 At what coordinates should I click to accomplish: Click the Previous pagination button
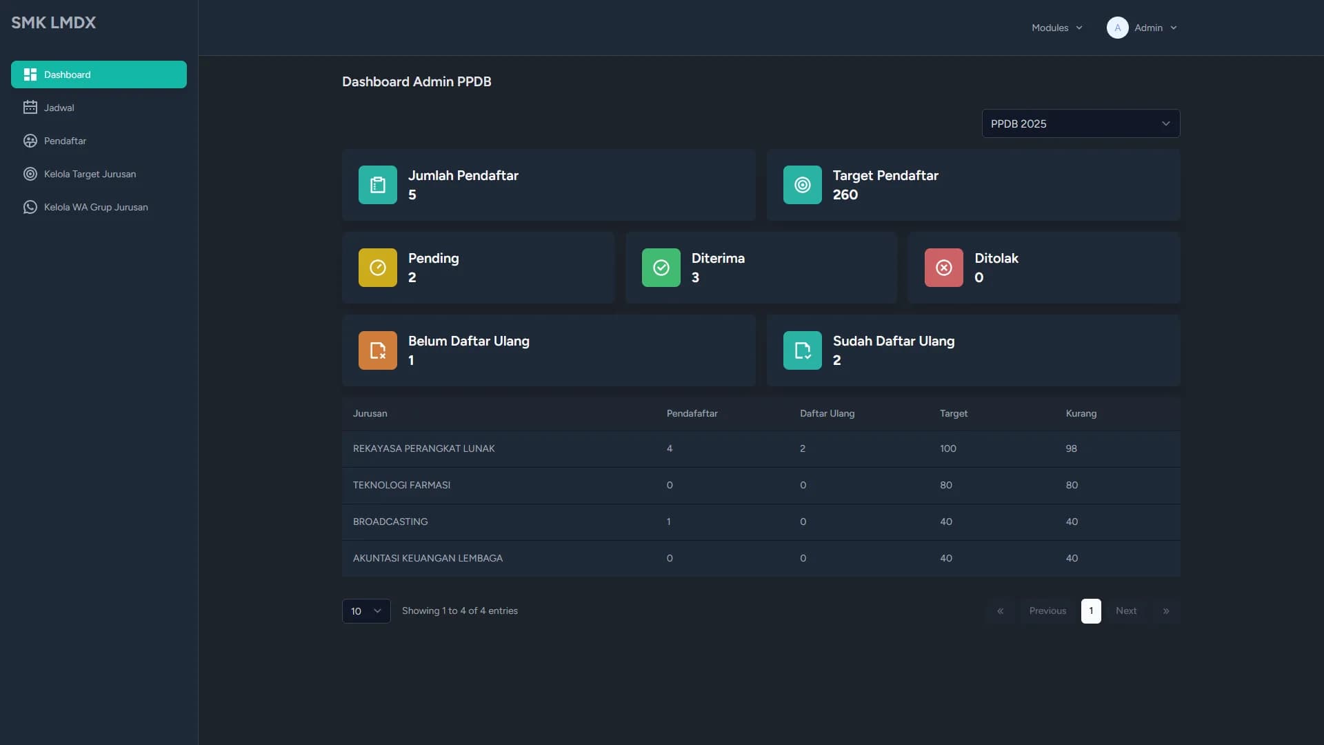click(1047, 611)
